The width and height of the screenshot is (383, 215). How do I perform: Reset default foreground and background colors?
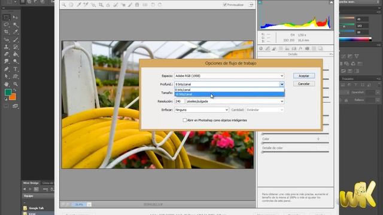point(6,99)
